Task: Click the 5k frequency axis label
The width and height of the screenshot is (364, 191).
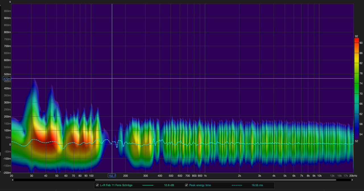Action: point(285,176)
